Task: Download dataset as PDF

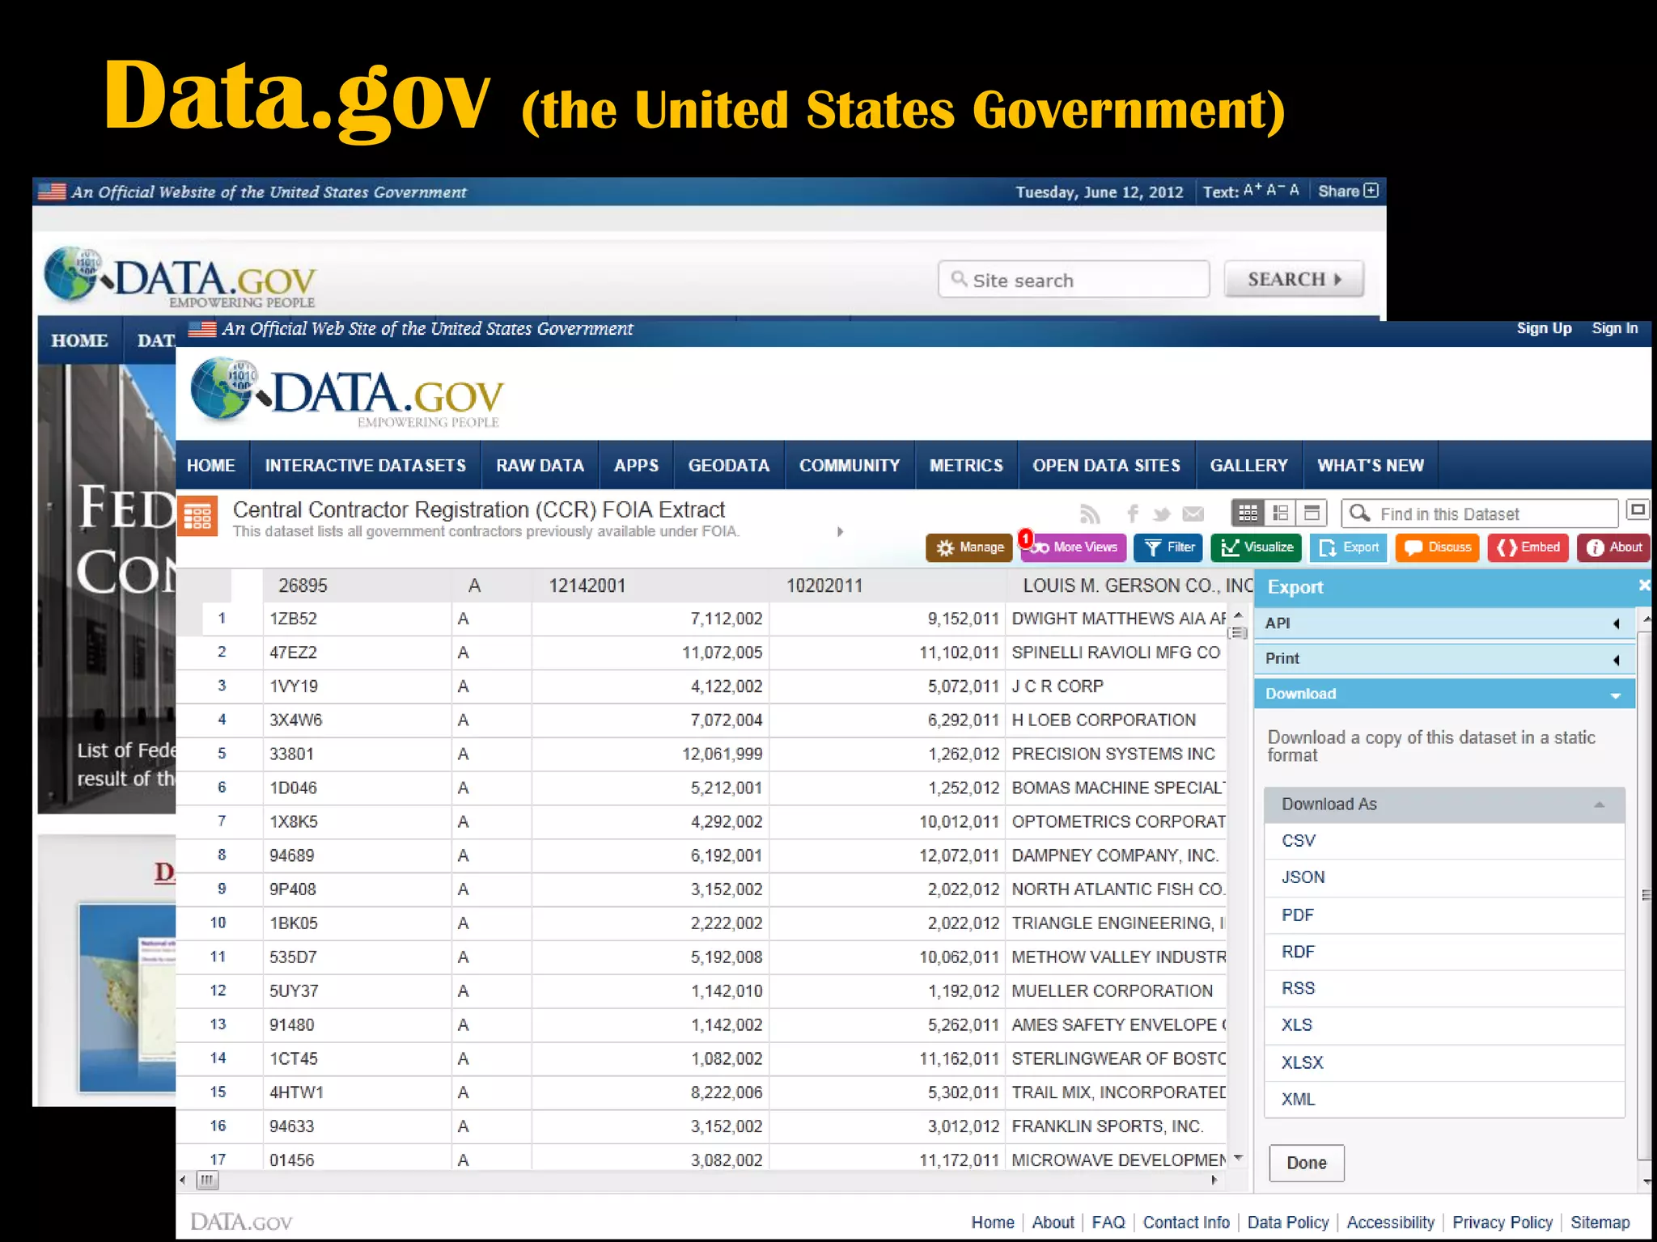Action: pos(1444,915)
